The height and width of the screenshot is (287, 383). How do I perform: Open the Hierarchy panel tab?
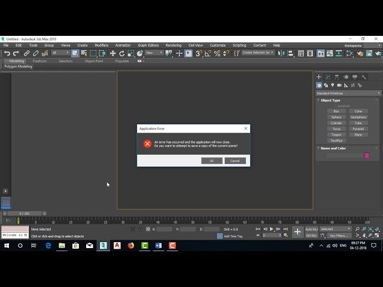click(337, 77)
